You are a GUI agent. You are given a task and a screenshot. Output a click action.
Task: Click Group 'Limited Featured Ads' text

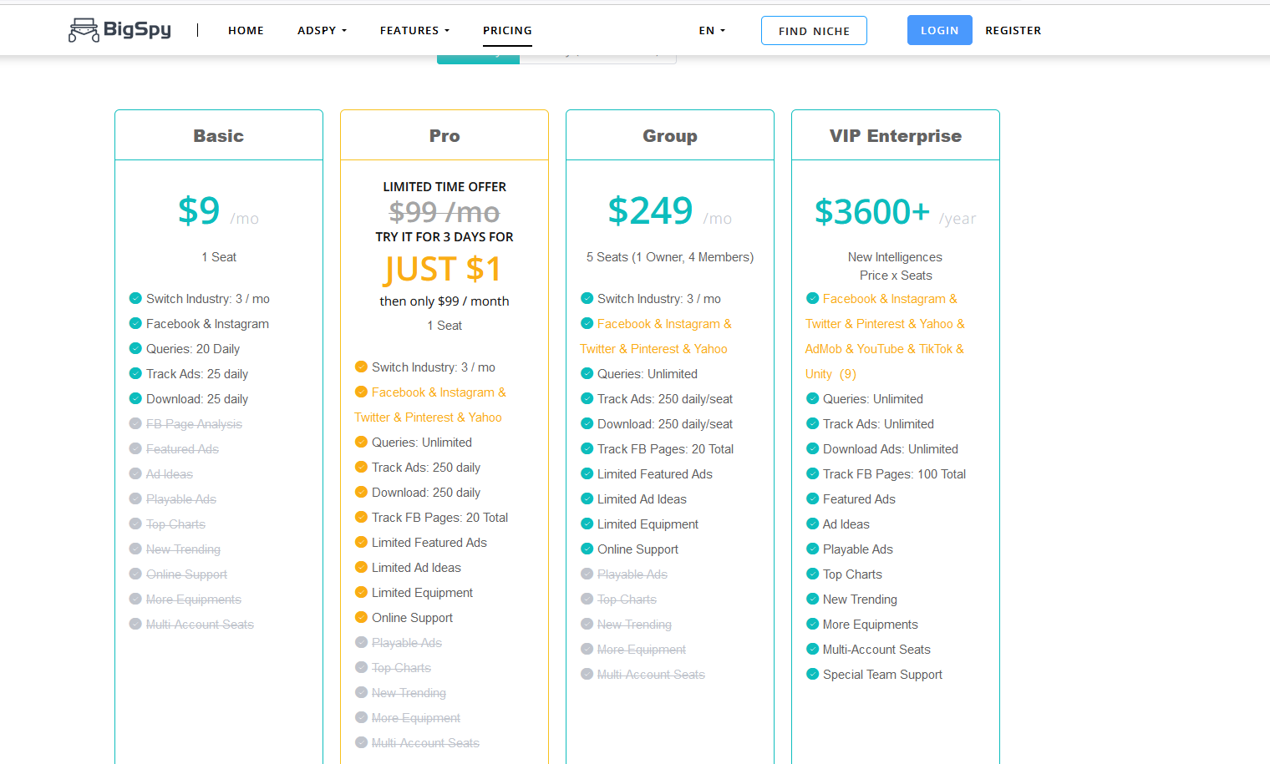pos(655,474)
